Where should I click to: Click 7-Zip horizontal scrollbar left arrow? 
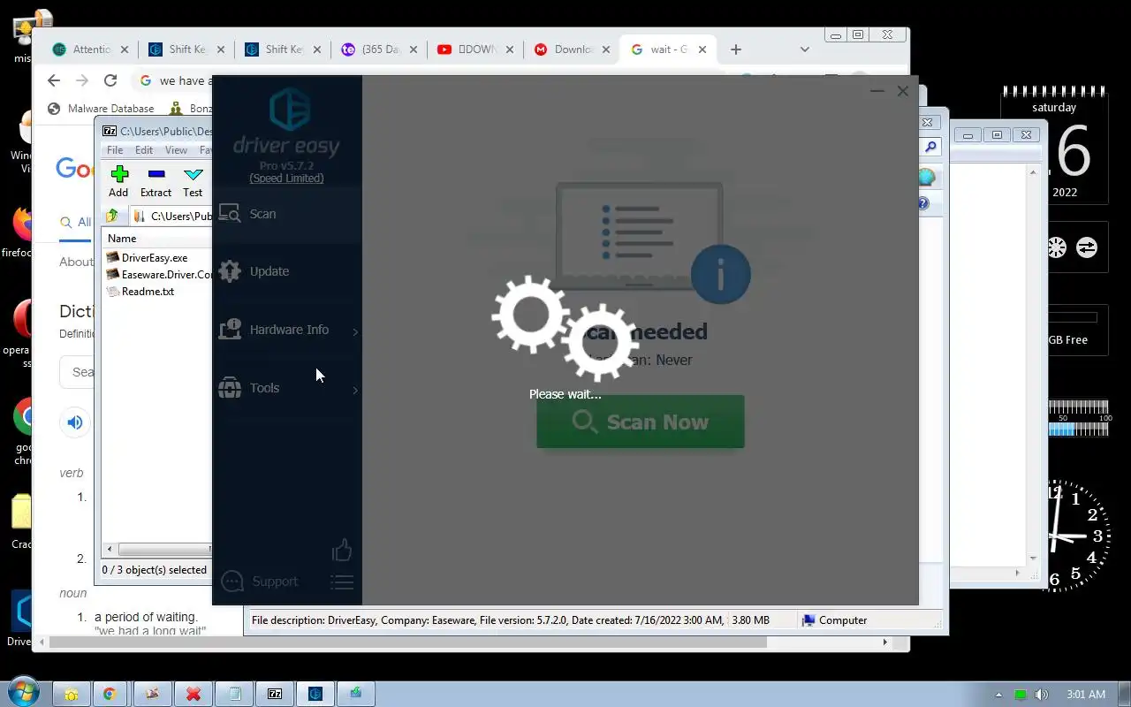click(110, 549)
